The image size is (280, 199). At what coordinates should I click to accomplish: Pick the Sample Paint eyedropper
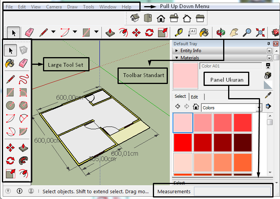pyautogui.click(x=268, y=95)
